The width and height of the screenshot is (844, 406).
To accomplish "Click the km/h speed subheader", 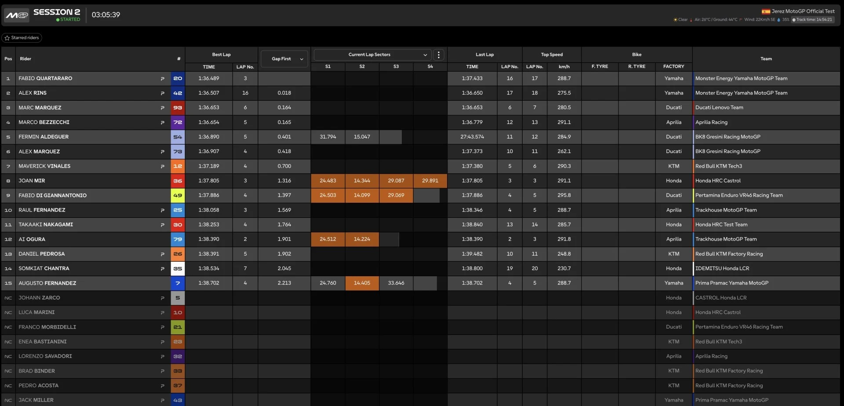I will [564, 67].
